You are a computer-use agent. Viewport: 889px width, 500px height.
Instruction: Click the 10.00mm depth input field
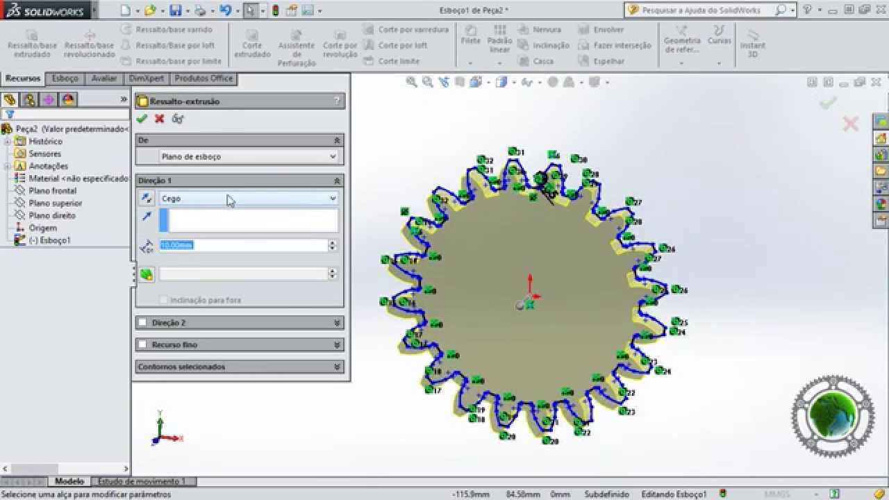[x=243, y=245]
